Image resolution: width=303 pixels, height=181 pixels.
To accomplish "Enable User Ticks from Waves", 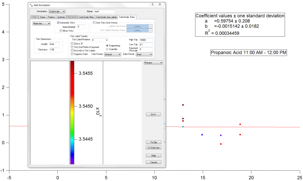I will (x=94, y=23).
